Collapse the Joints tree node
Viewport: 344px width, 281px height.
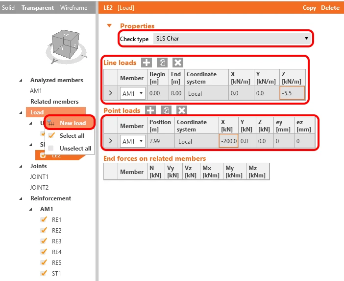[x=21, y=166]
